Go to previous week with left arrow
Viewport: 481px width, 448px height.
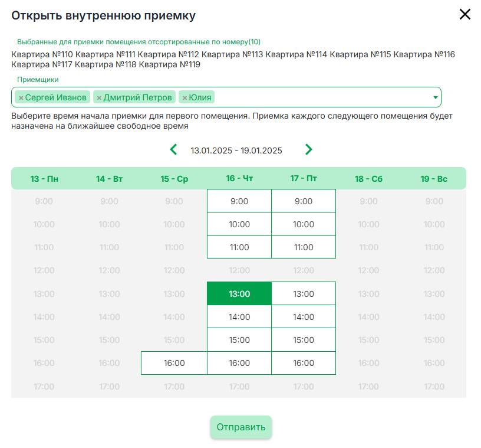[x=173, y=150]
